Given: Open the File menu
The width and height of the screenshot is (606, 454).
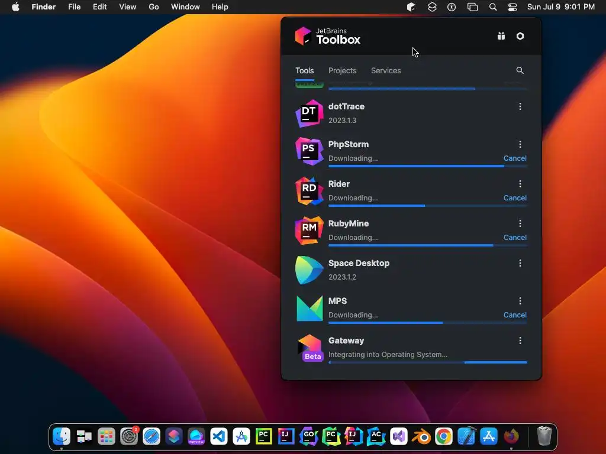Looking at the screenshot, I should 74,7.
